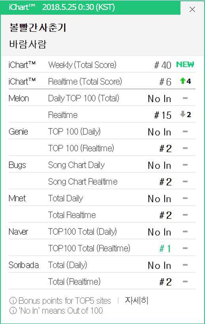Click the green up arrow rank indicator
The height and width of the screenshot is (324, 205).
[x=183, y=81]
